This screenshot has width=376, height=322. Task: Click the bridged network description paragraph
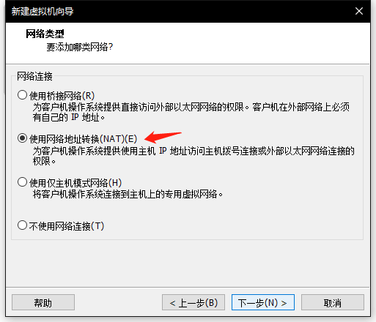(191, 112)
